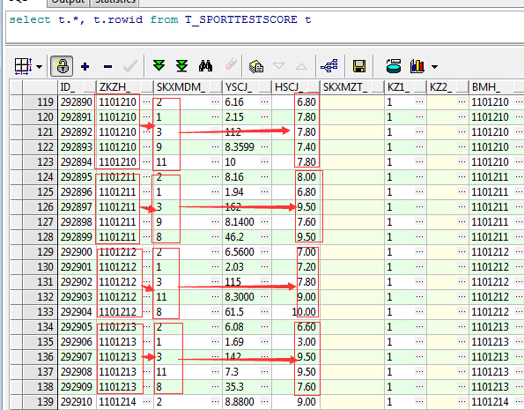This screenshot has width=524, height=410.
Task: Click the downward triangle Next record icon
Action: pyautogui.click(x=278, y=65)
